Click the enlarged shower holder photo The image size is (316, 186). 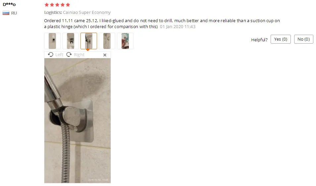point(78,121)
